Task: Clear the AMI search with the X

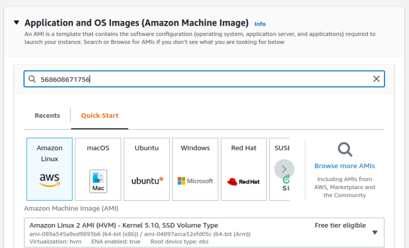Action: point(376,79)
